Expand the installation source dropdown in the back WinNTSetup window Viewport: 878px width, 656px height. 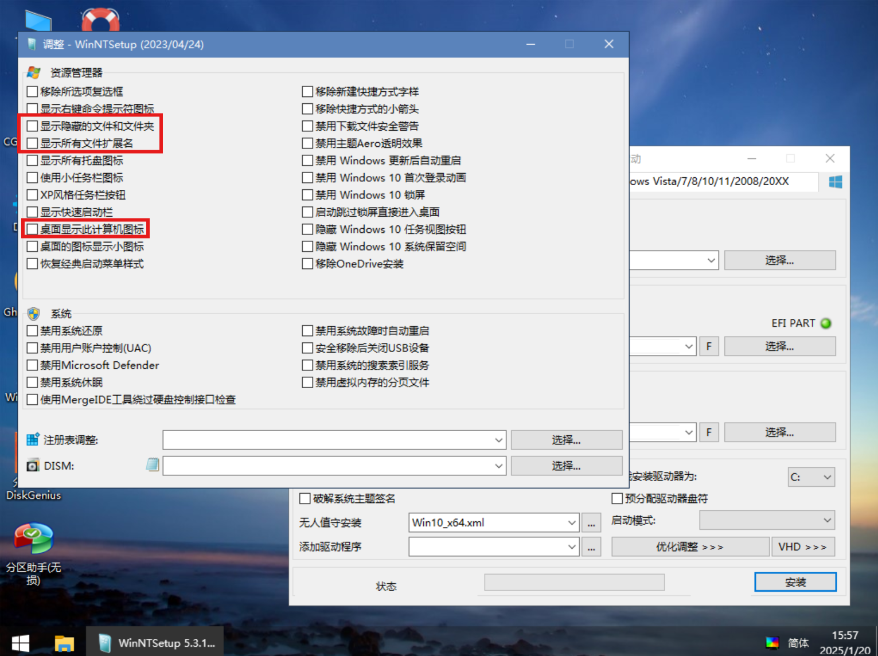pos(711,260)
